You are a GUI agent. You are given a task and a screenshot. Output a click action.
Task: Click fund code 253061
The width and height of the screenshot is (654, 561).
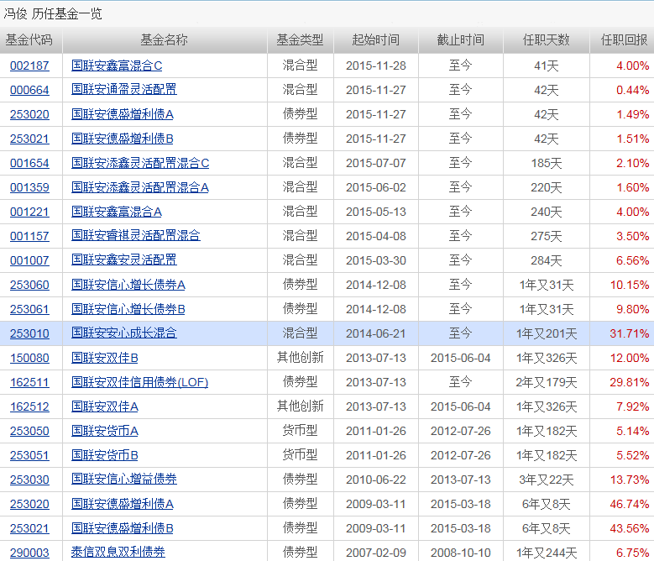click(x=29, y=309)
